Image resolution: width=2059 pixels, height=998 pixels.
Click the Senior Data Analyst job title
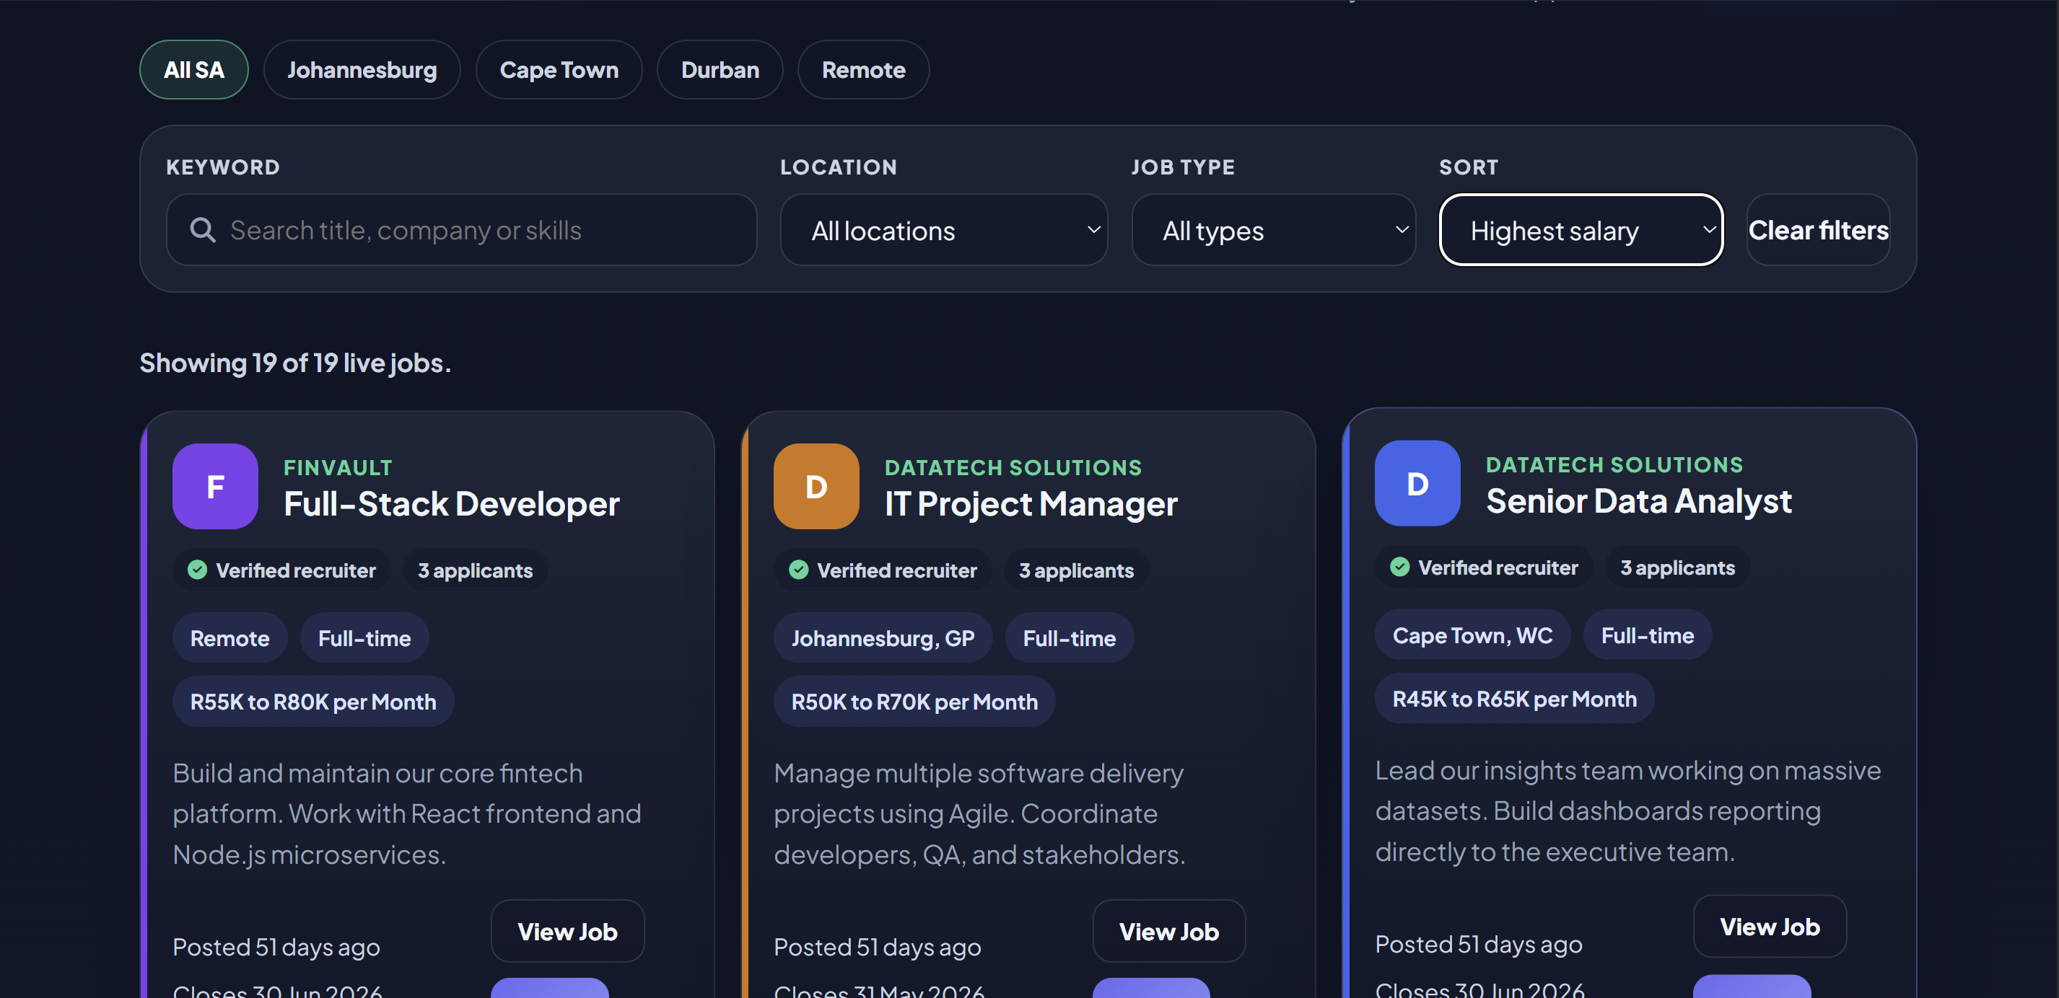click(1638, 500)
